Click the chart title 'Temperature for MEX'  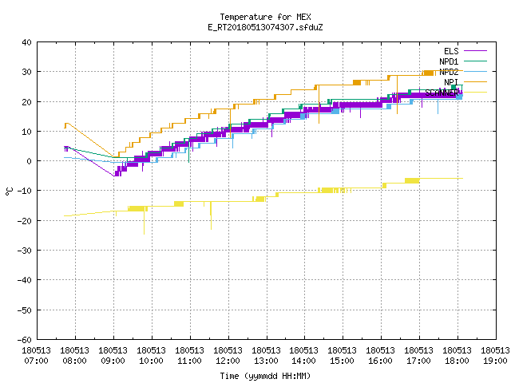pyautogui.click(x=265, y=17)
